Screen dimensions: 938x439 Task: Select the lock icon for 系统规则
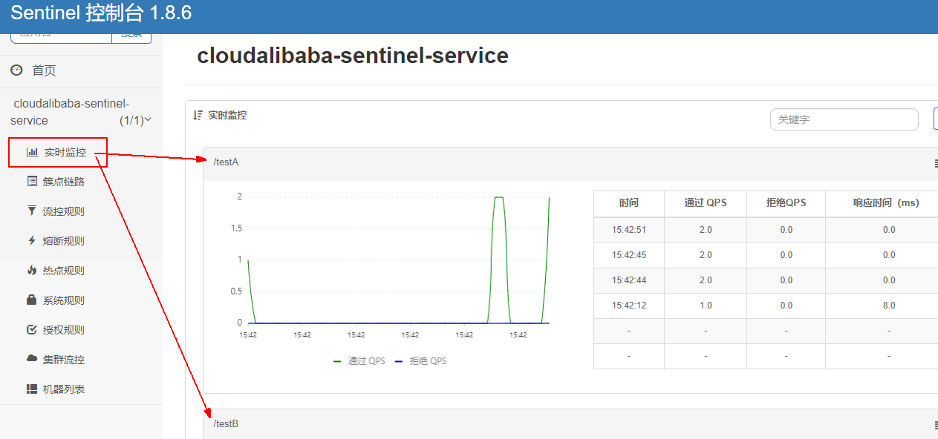(32, 300)
